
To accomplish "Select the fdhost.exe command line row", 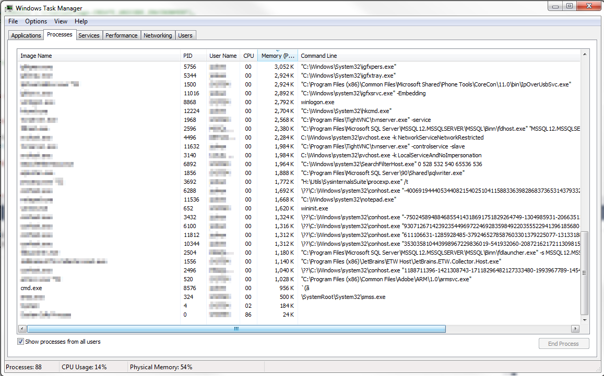I will 299,129.
